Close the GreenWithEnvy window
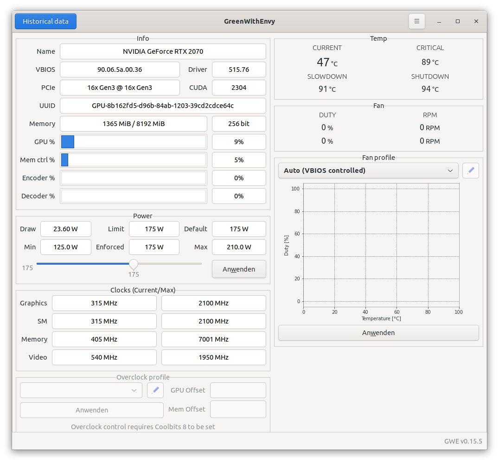 pos(476,21)
